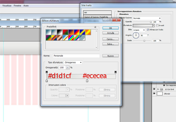
Task: Click the Salva... button
Action: tap(111, 44)
